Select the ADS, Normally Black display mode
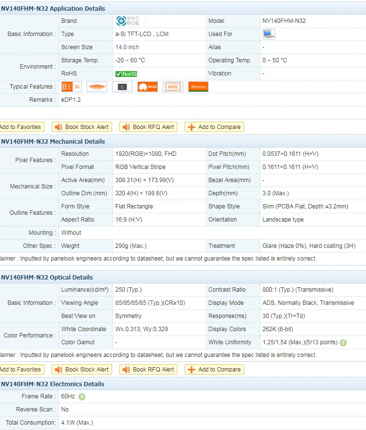The width and height of the screenshot is (366, 430). click(308, 303)
